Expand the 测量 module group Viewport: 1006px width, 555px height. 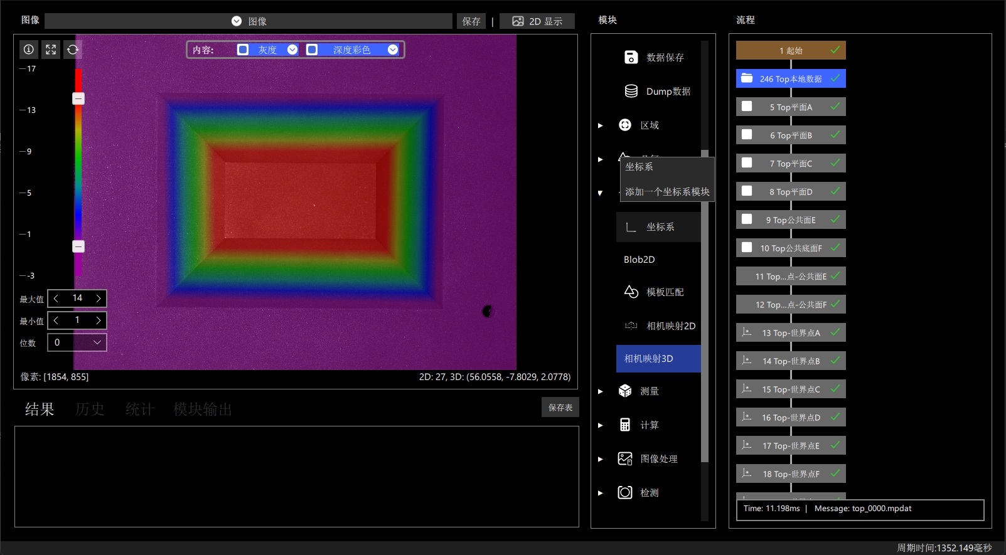[x=601, y=391]
